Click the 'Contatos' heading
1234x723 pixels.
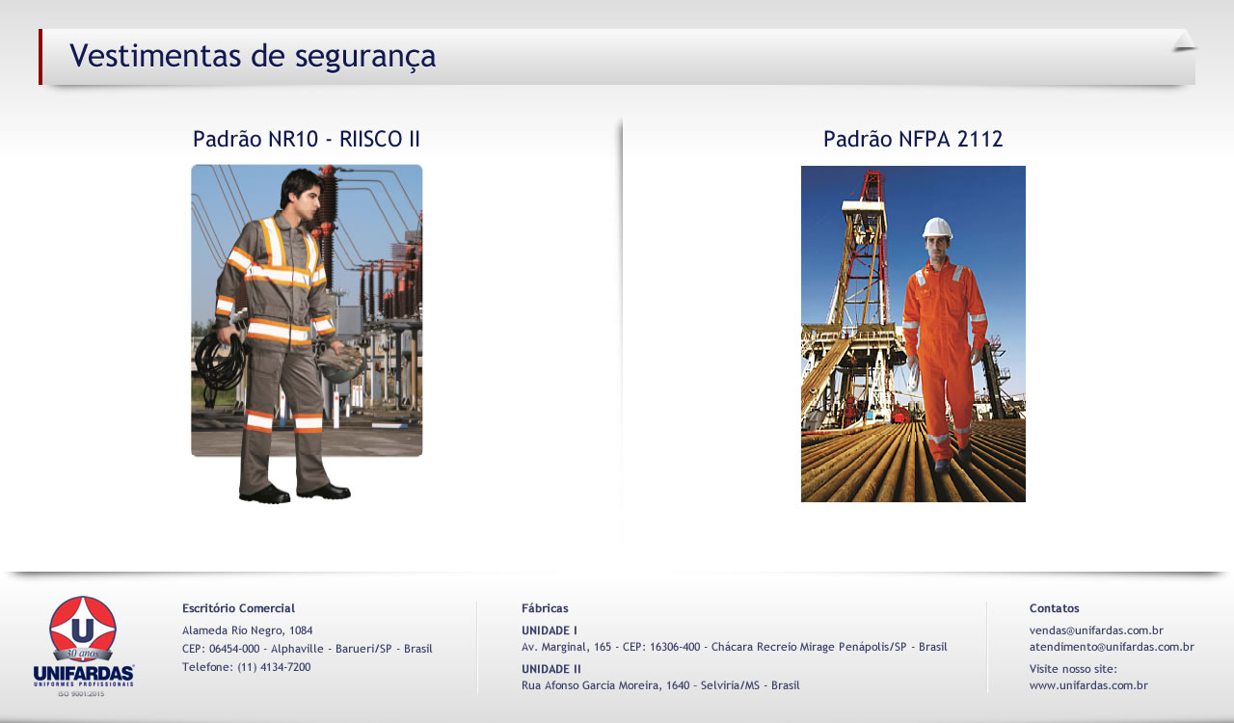[x=1054, y=608]
